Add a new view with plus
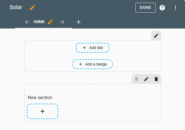The width and height of the screenshot is (185, 130). point(79,22)
